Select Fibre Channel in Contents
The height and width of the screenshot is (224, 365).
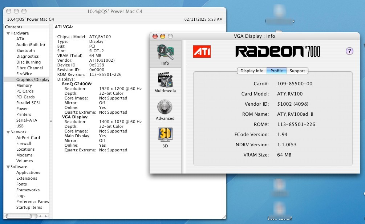tap(29, 68)
